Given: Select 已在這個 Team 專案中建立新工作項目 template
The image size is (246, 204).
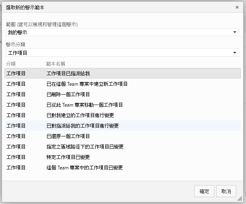Looking at the screenshot, I should click(87, 84).
